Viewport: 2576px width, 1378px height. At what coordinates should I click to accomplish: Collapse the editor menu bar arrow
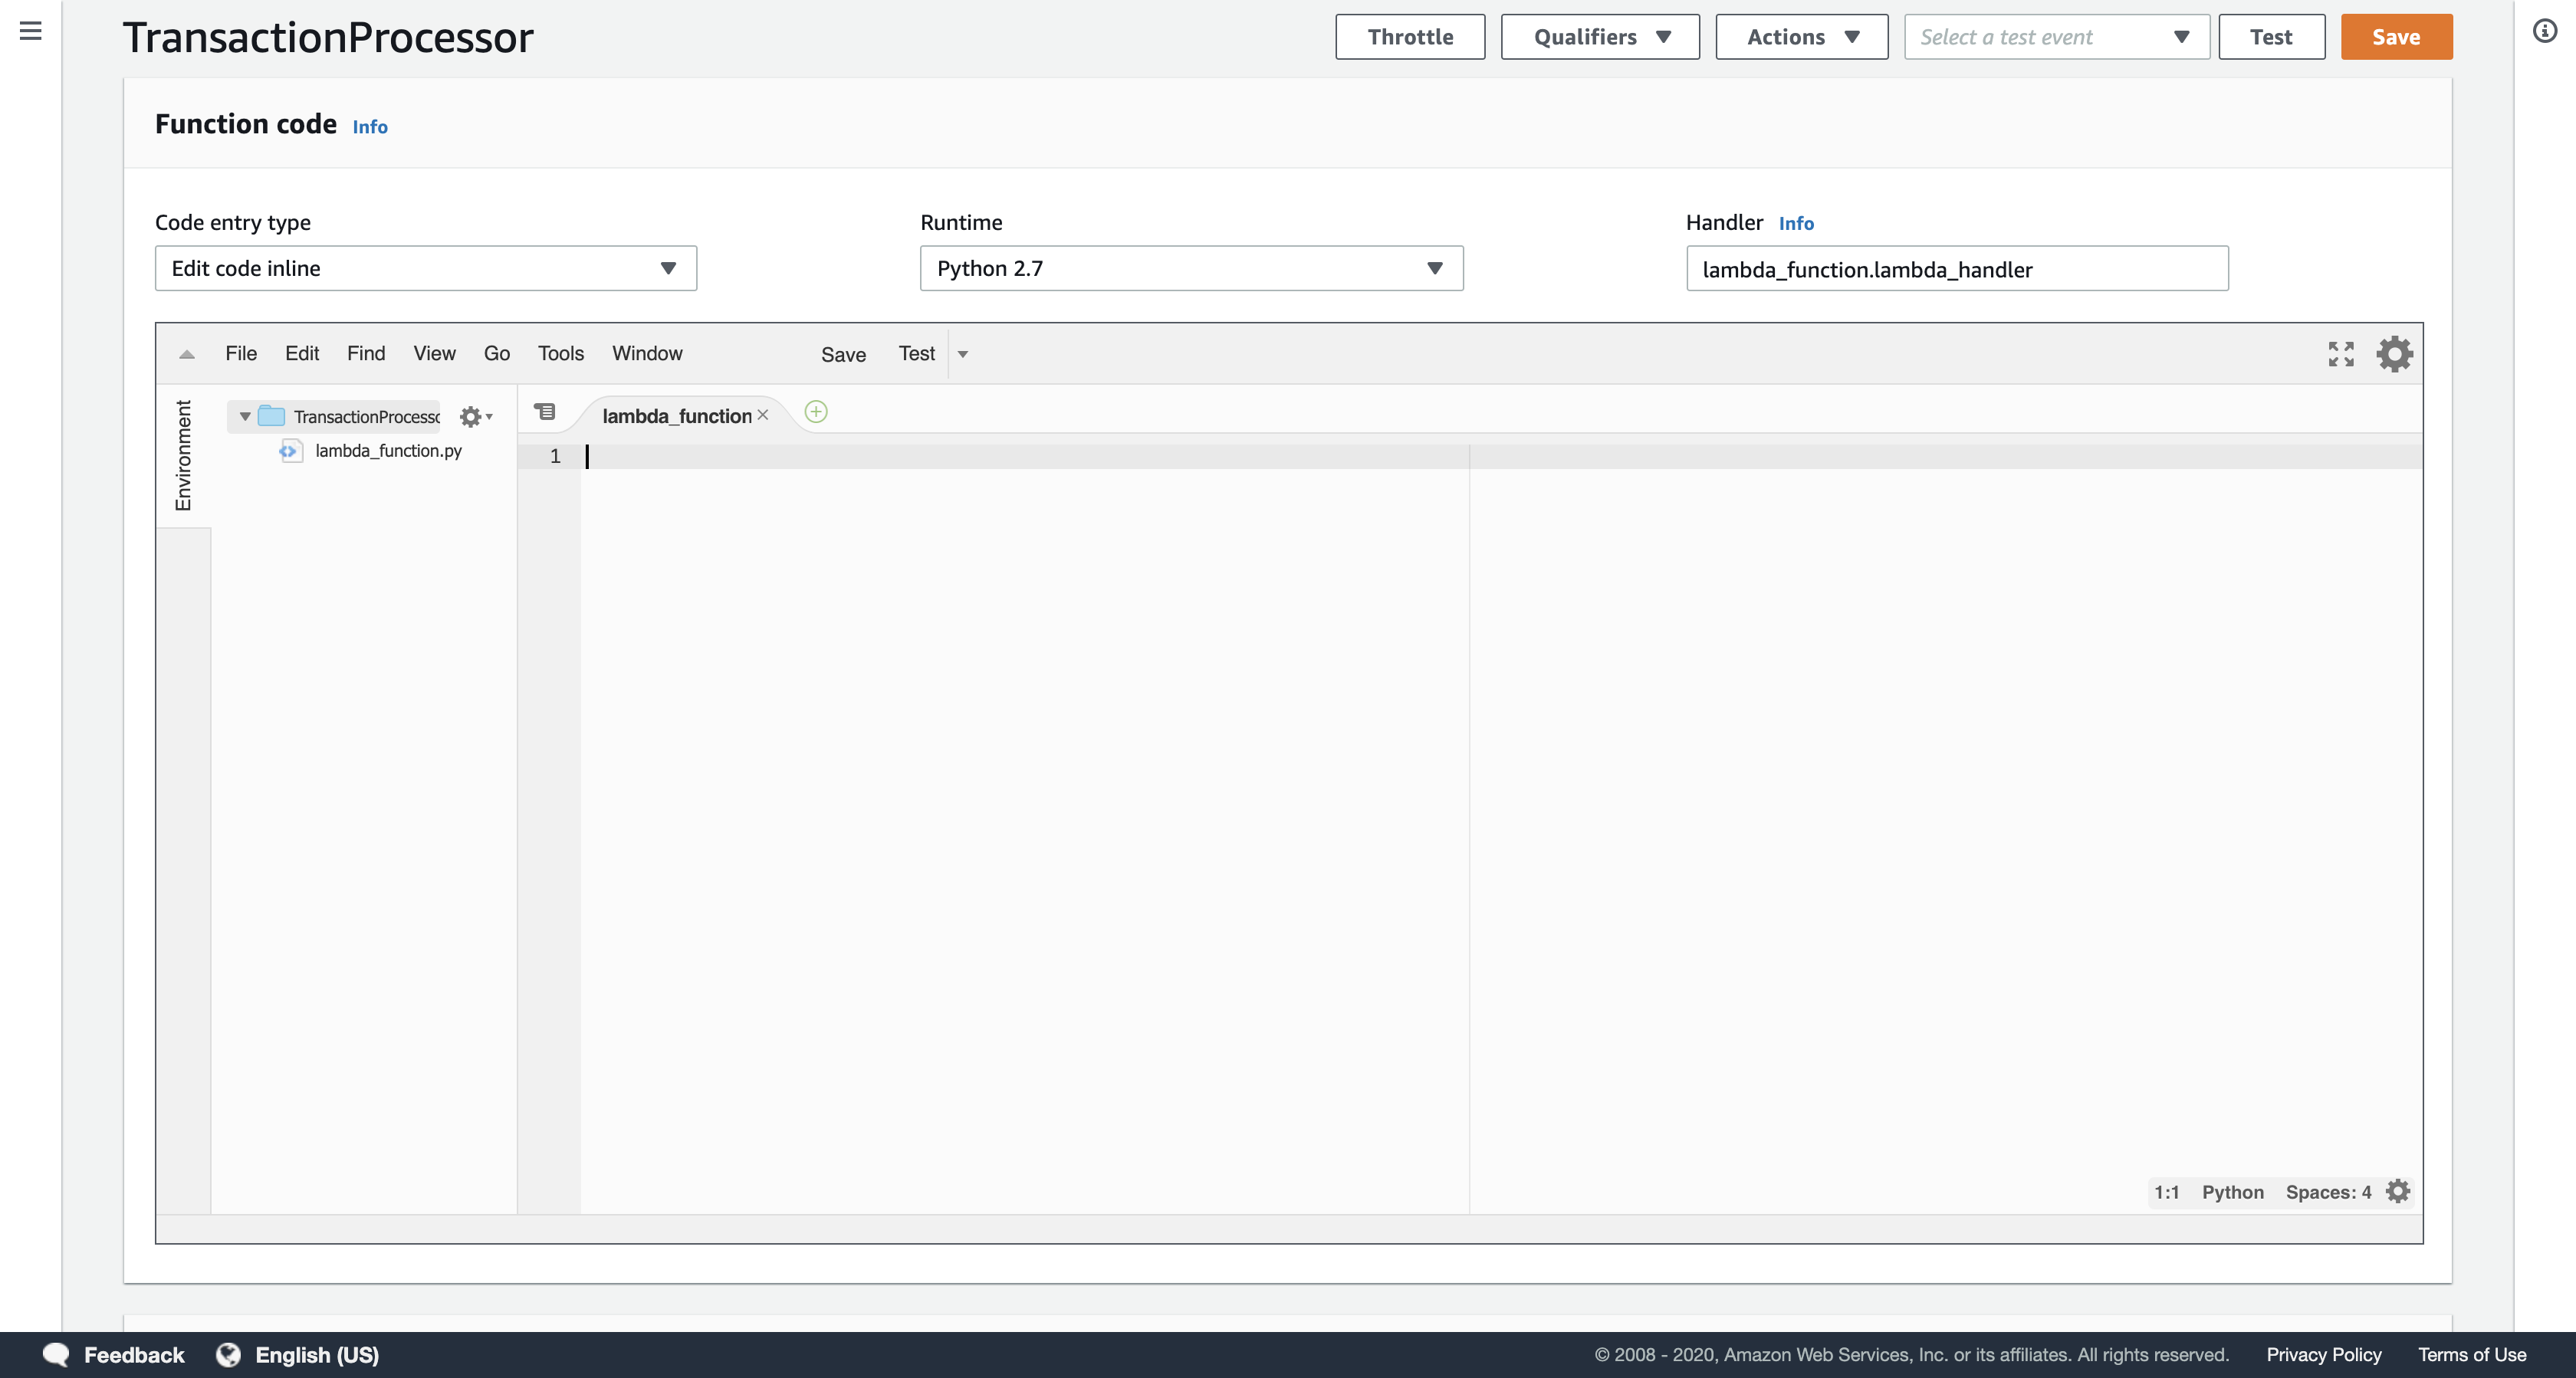tap(187, 354)
